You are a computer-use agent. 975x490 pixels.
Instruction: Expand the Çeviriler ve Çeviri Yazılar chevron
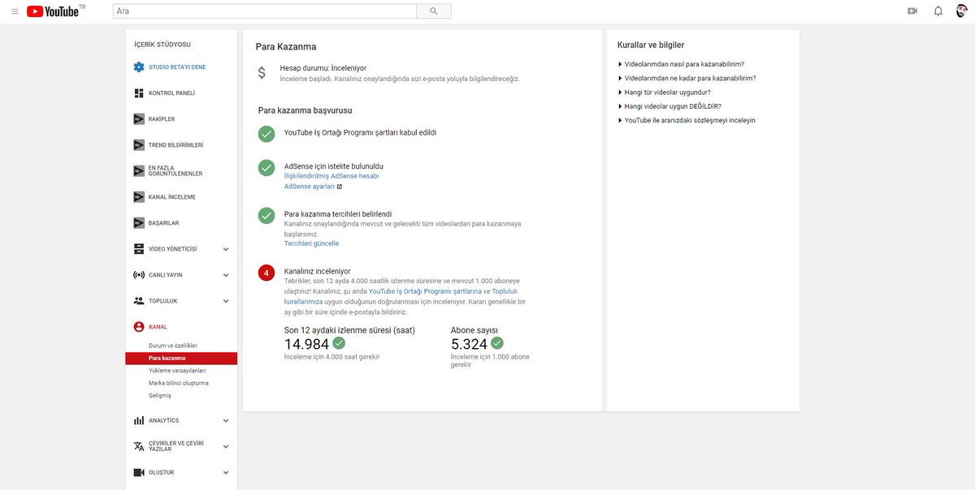(226, 446)
